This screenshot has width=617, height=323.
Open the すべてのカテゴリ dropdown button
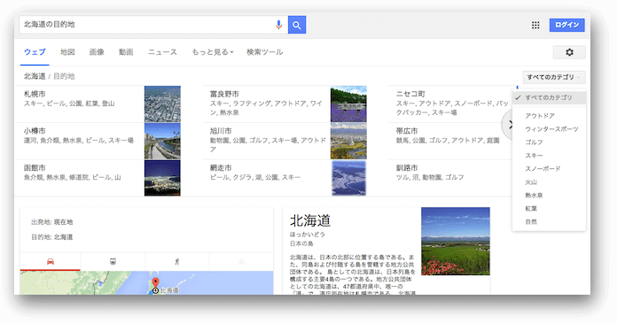coord(554,77)
